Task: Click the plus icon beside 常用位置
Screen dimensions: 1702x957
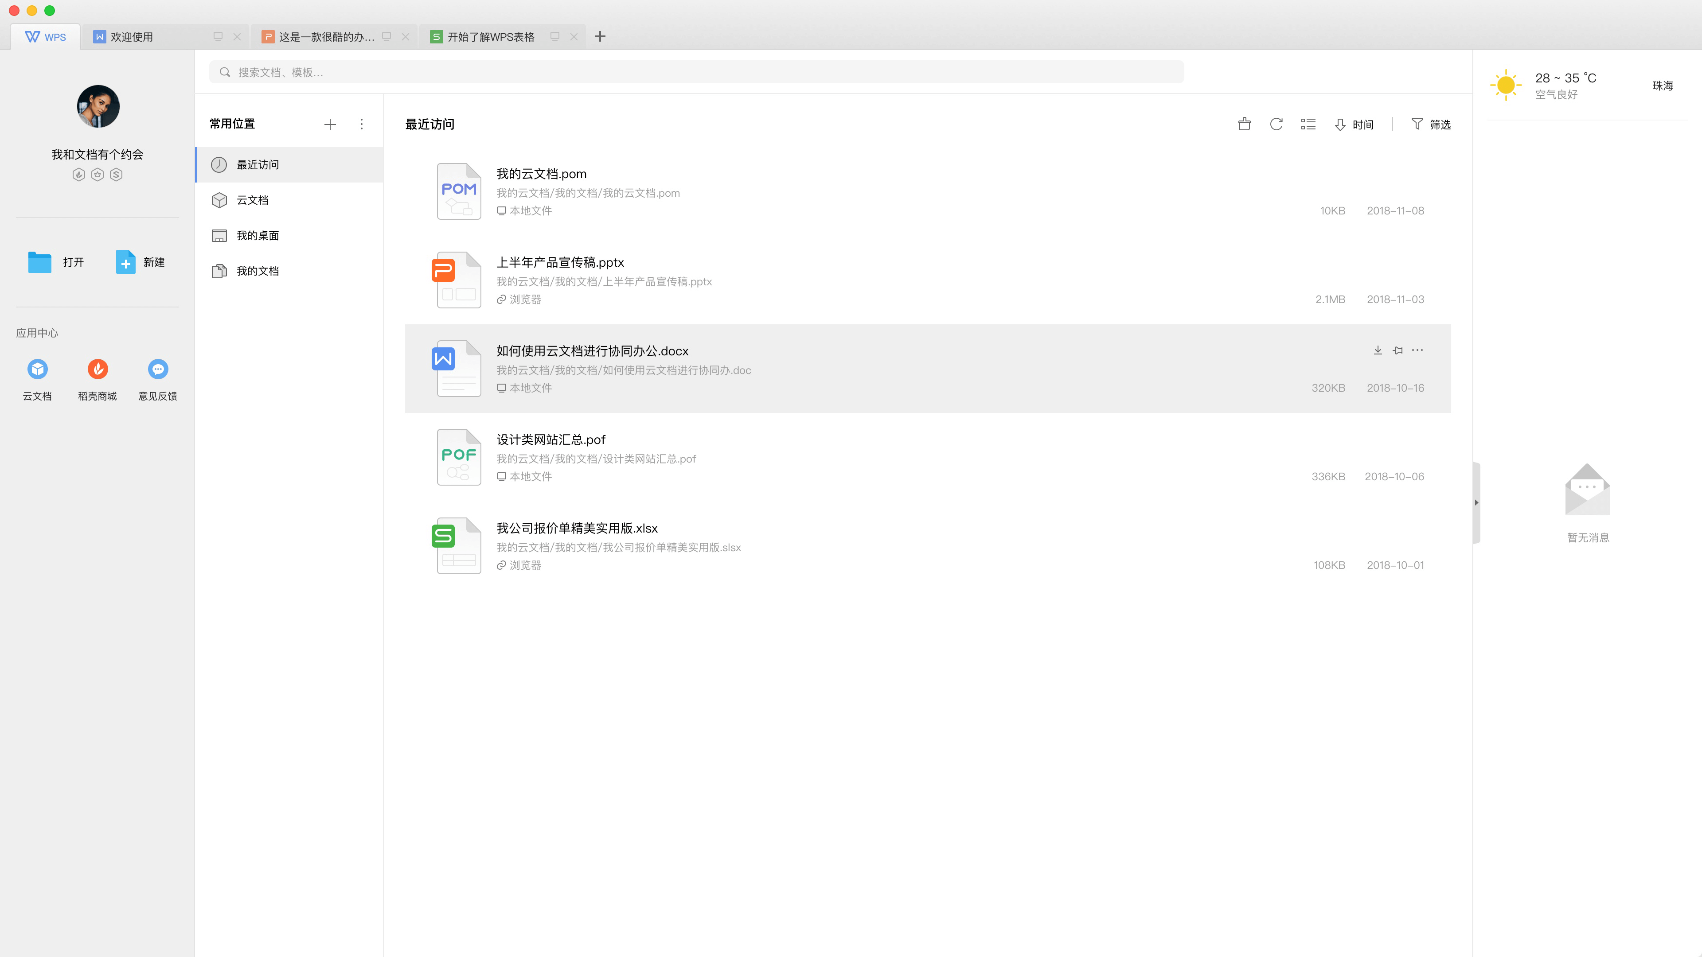Action: pos(330,124)
